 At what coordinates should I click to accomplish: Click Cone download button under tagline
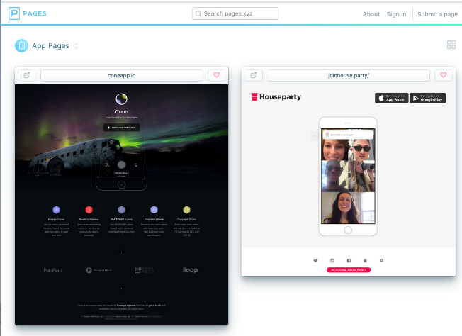[121, 128]
